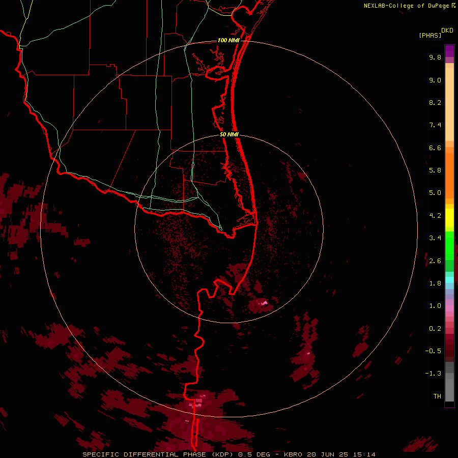Select the -1.3 legend value
This screenshot has height=458, width=458.
click(x=433, y=374)
